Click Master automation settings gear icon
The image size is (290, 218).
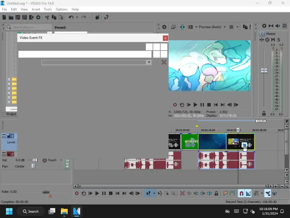pos(267,40)
